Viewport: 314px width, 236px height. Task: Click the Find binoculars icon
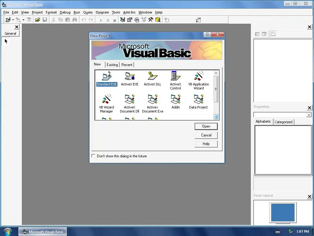coord(75,20)
